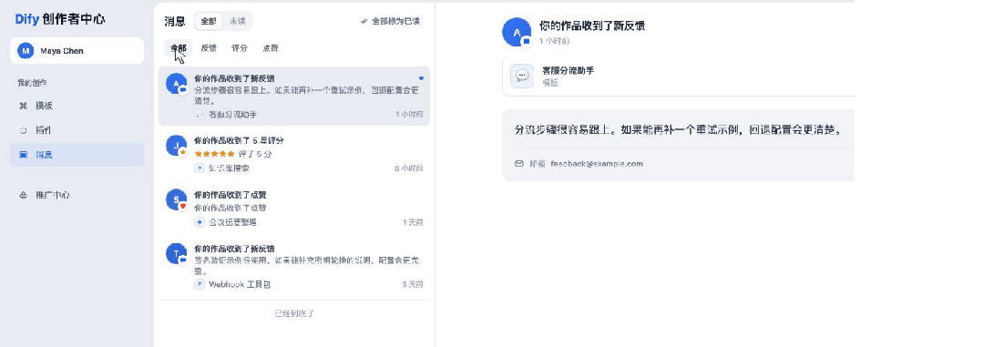Switch to the 反馈 tab
The image size is (983, 347).
click(209, 48)
